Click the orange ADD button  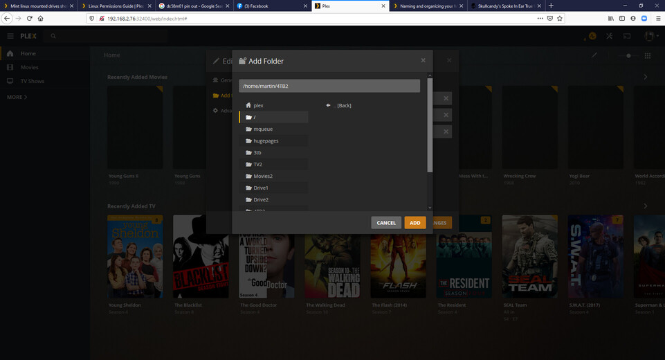(x=415, y=222)
